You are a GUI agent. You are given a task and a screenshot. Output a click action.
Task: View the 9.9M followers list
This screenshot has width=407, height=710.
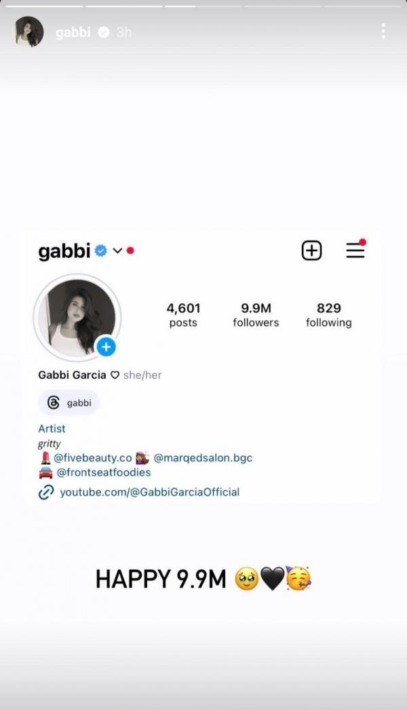(256, 315)
